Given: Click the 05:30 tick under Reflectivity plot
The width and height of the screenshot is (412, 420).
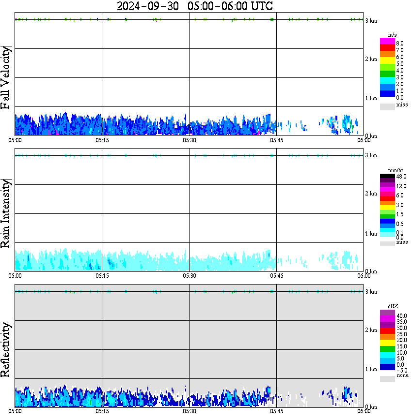Looking at the screenshot, I should [x=189, y=411].
